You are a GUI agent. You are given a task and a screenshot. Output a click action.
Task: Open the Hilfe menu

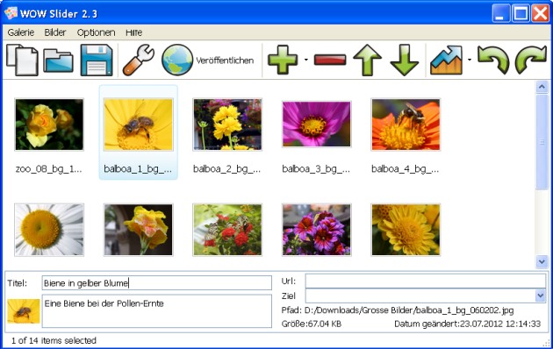pos(134,32)
